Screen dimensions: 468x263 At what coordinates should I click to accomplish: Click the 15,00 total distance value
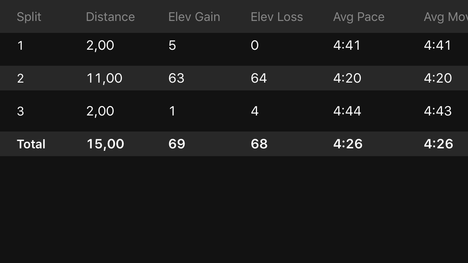coord(105,144)
